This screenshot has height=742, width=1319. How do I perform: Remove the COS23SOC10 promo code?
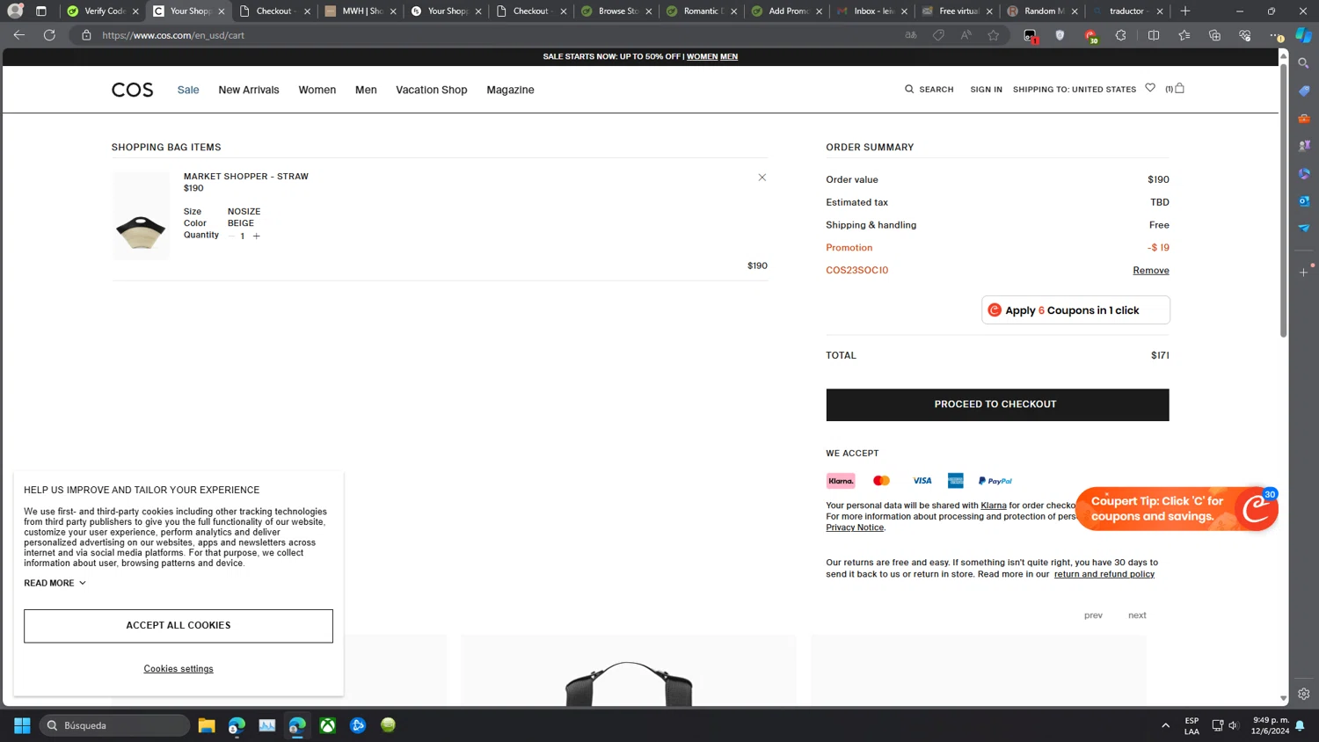[x=1150, y=270]
